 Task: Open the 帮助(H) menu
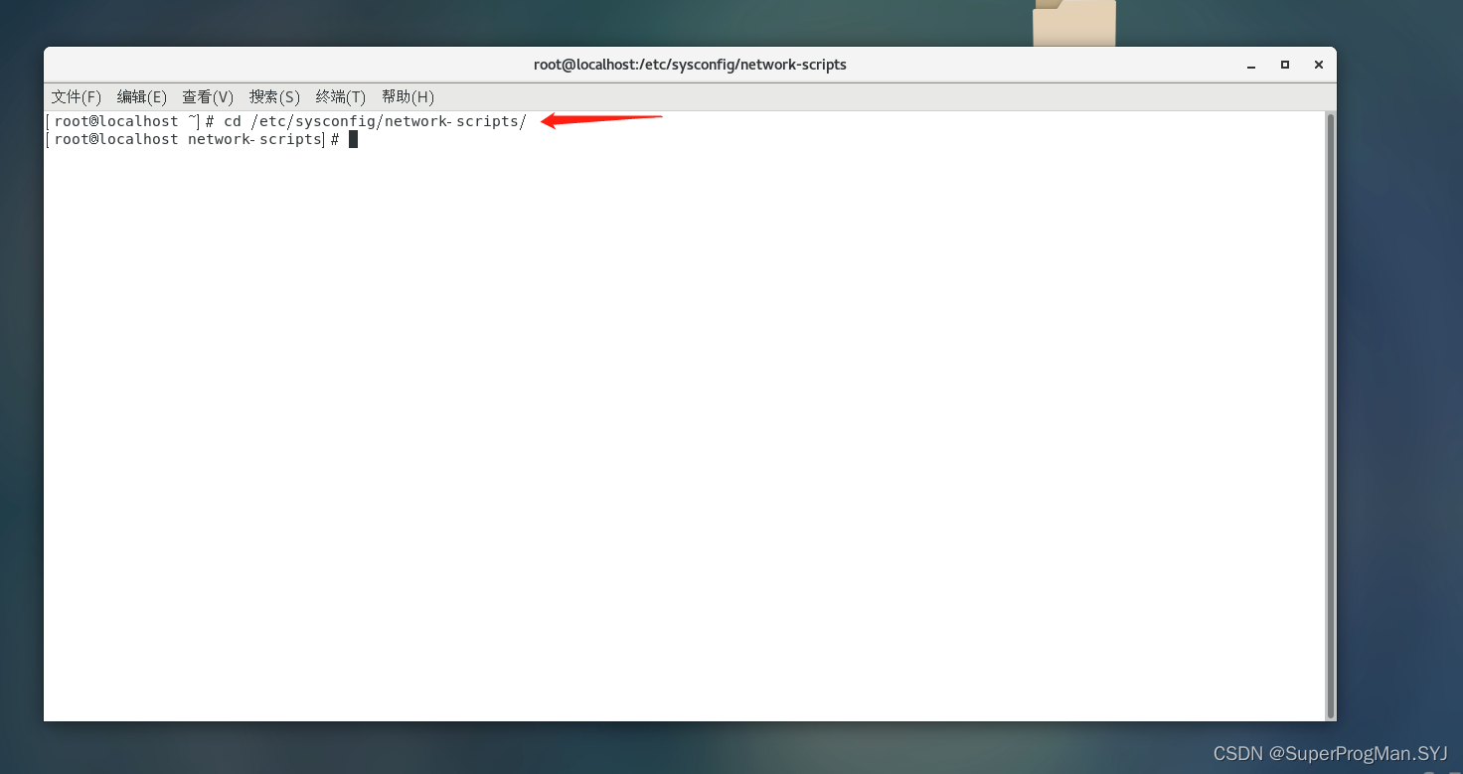pos(407,96)
